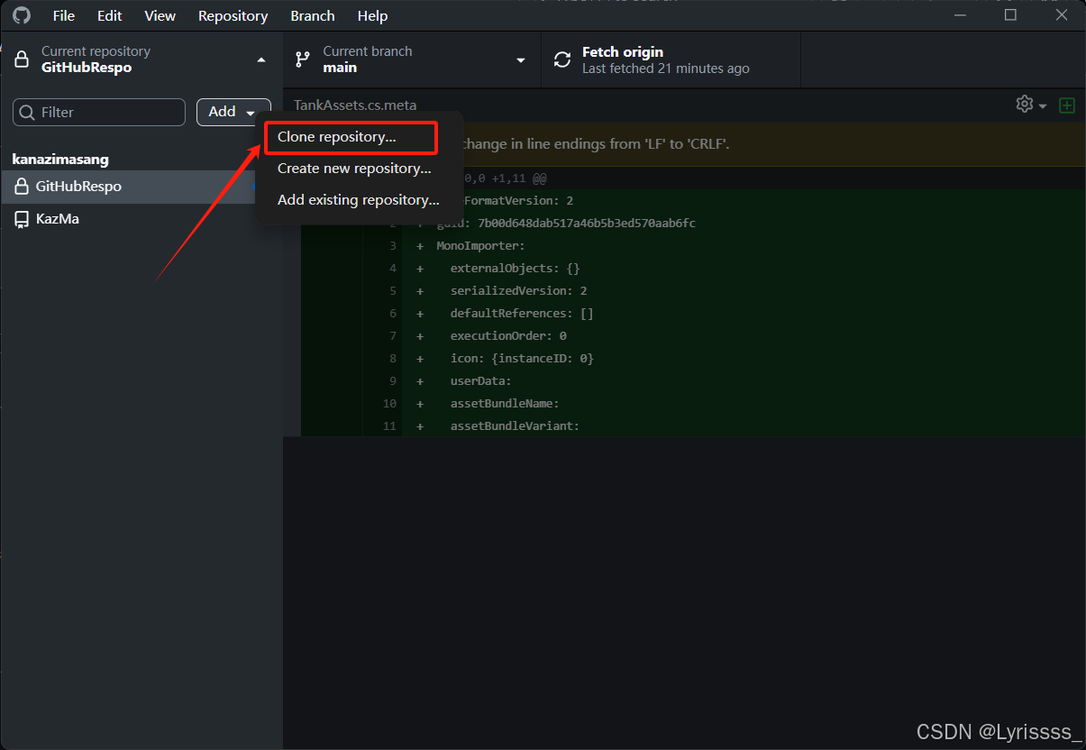Click diff line 'icon: {instanceID: 0}'
Image resolution: width=1086 pixels, height=750 pixels.
click(522, 358)
